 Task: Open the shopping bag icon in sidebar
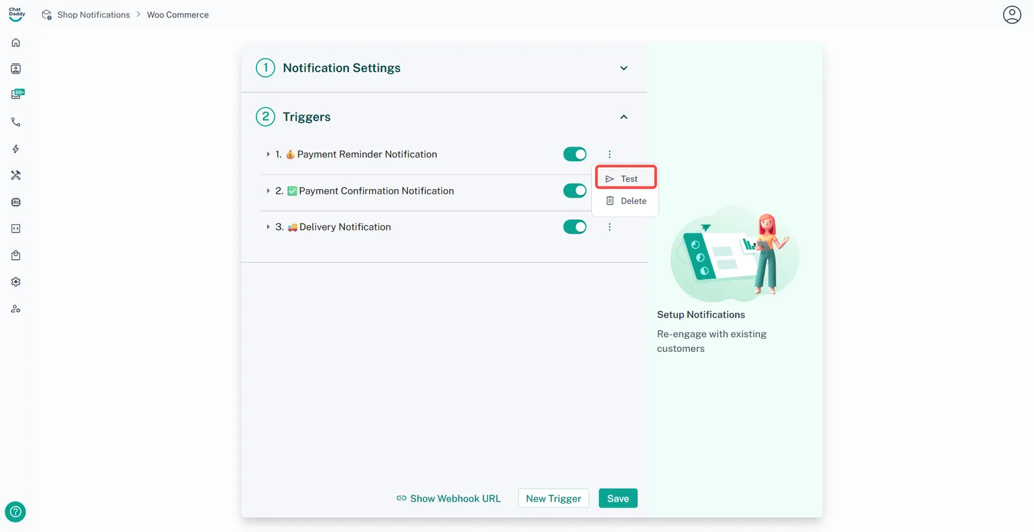16,256
